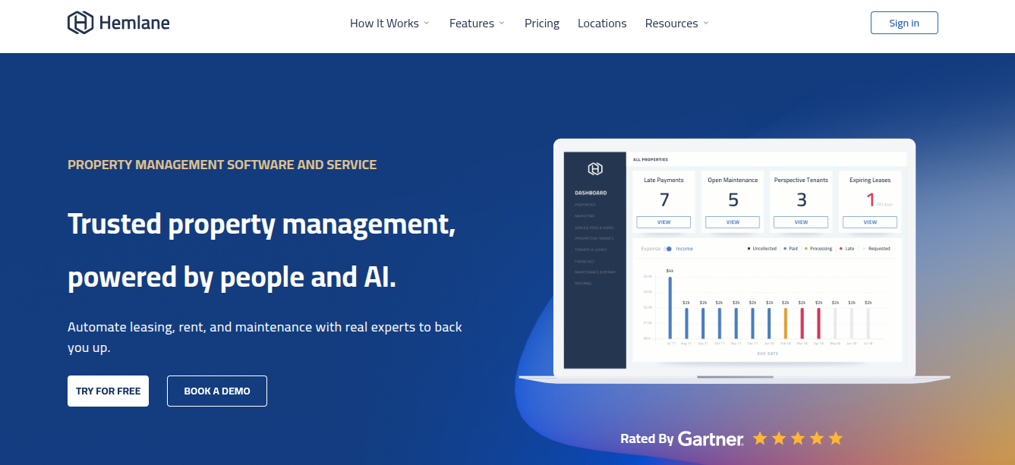Image resolution: width=1015 pixels, height=465 pixels.
Task: Click 'Tenants & Leases' in preview sidebar
Action: tap(591, 250)
